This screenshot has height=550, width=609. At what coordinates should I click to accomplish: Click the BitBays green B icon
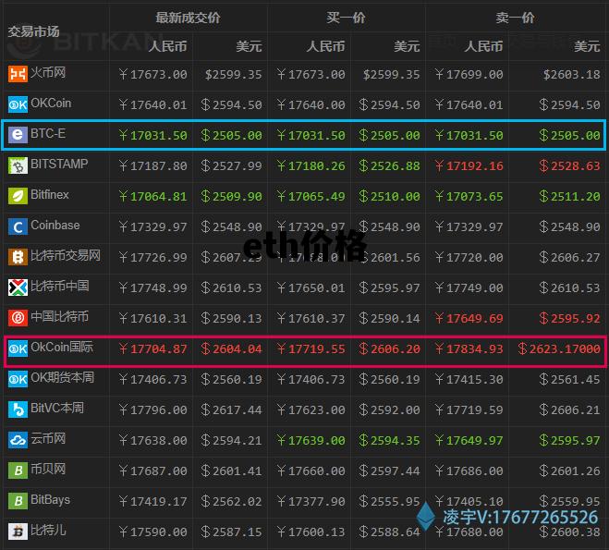(18, 501)
